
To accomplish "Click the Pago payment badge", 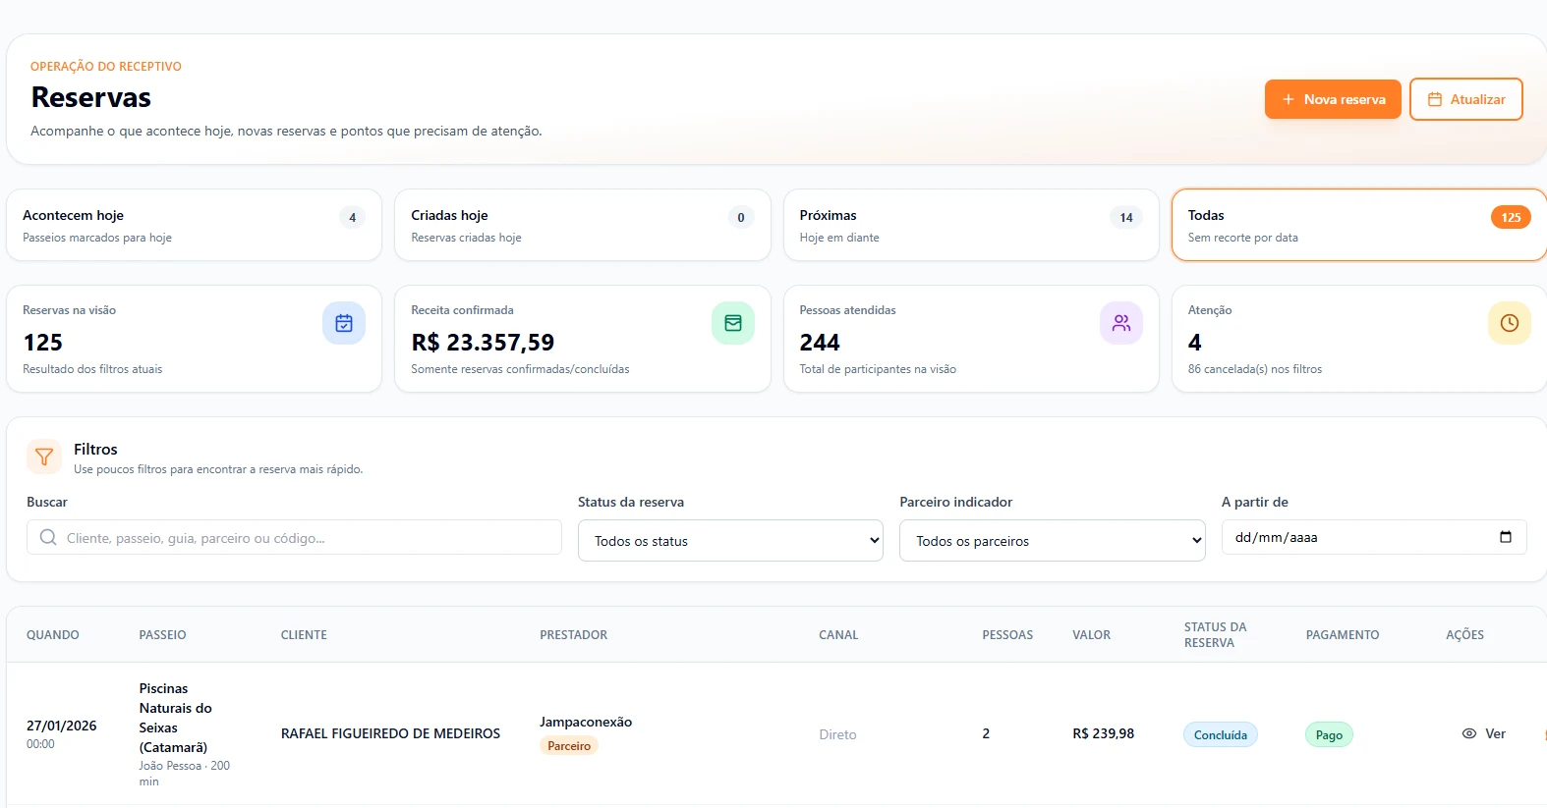I will [x=1329, y=734].
